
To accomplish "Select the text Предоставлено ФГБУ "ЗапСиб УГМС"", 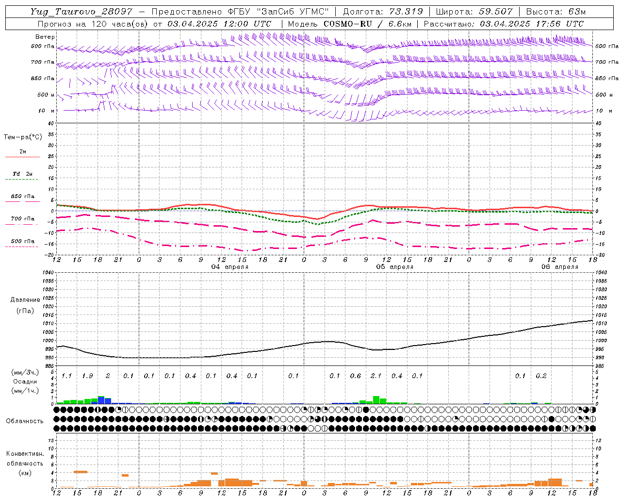I will point(240,12).
